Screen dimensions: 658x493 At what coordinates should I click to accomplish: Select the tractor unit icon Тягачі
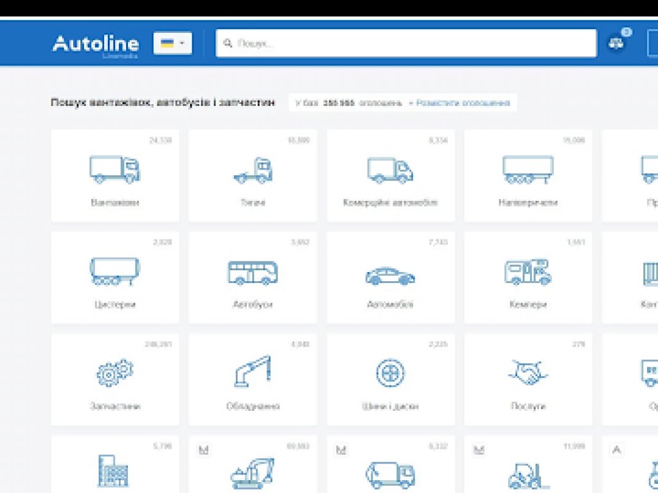click(253, 170)
